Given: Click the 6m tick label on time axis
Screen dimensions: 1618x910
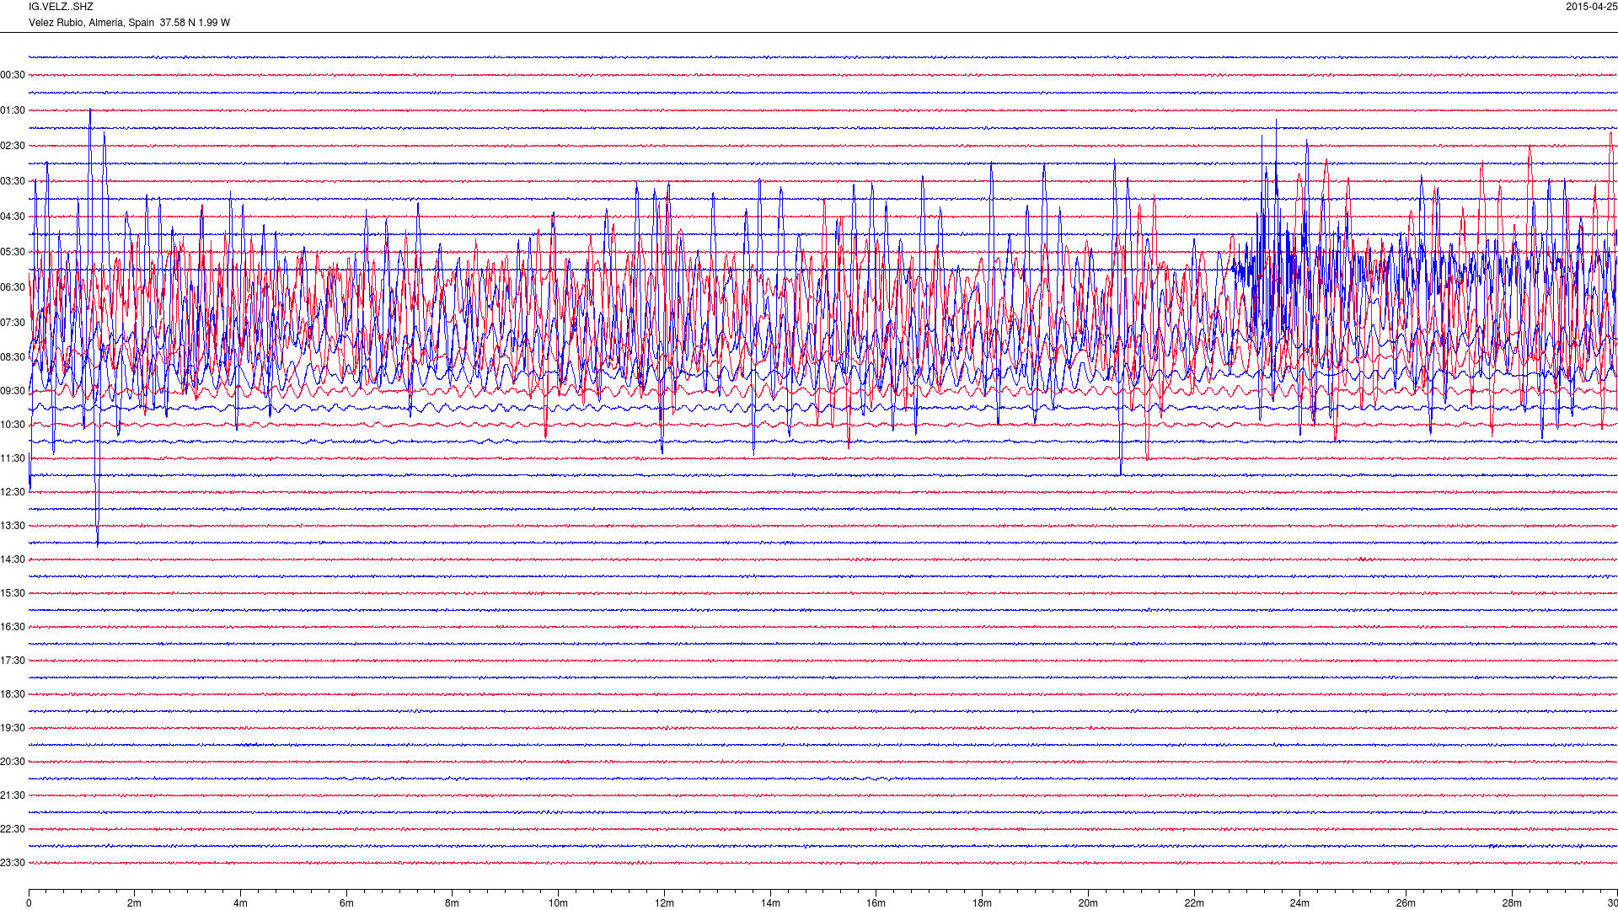Looking at the screenshot, I should pyautogui.click(x=346, y=903).
